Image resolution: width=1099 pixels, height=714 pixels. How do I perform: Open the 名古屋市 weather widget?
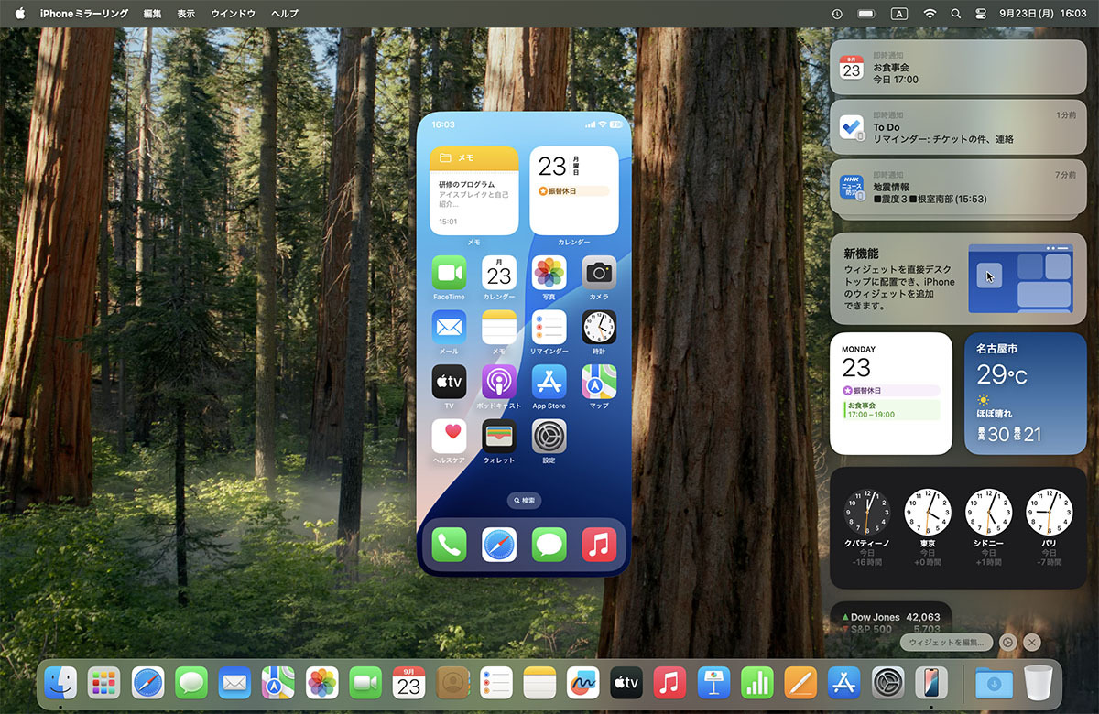tap(1026, 394)
